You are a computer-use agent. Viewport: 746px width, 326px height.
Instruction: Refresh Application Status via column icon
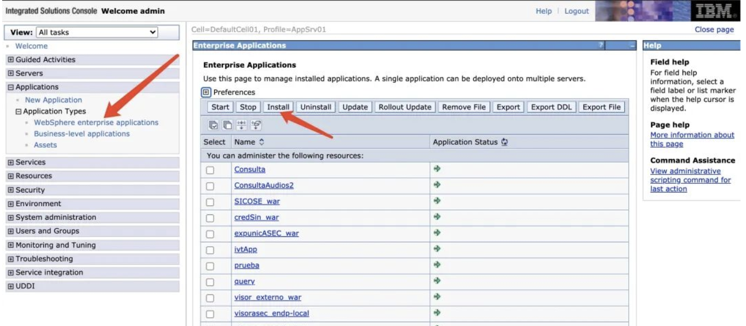(x=504, y=142)
